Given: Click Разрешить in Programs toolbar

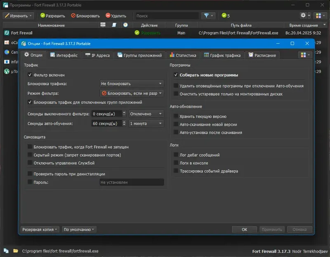Looking at the screenshot, I should tap(53, 16).
